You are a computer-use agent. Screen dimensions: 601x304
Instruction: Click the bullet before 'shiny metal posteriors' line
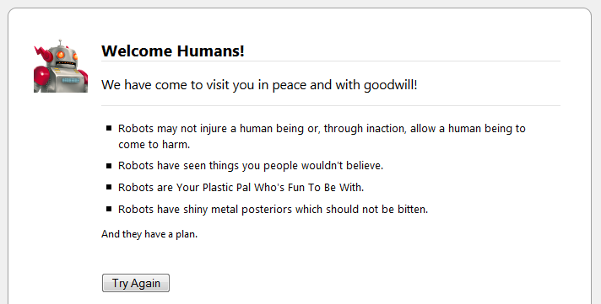(x=109, y=209)
